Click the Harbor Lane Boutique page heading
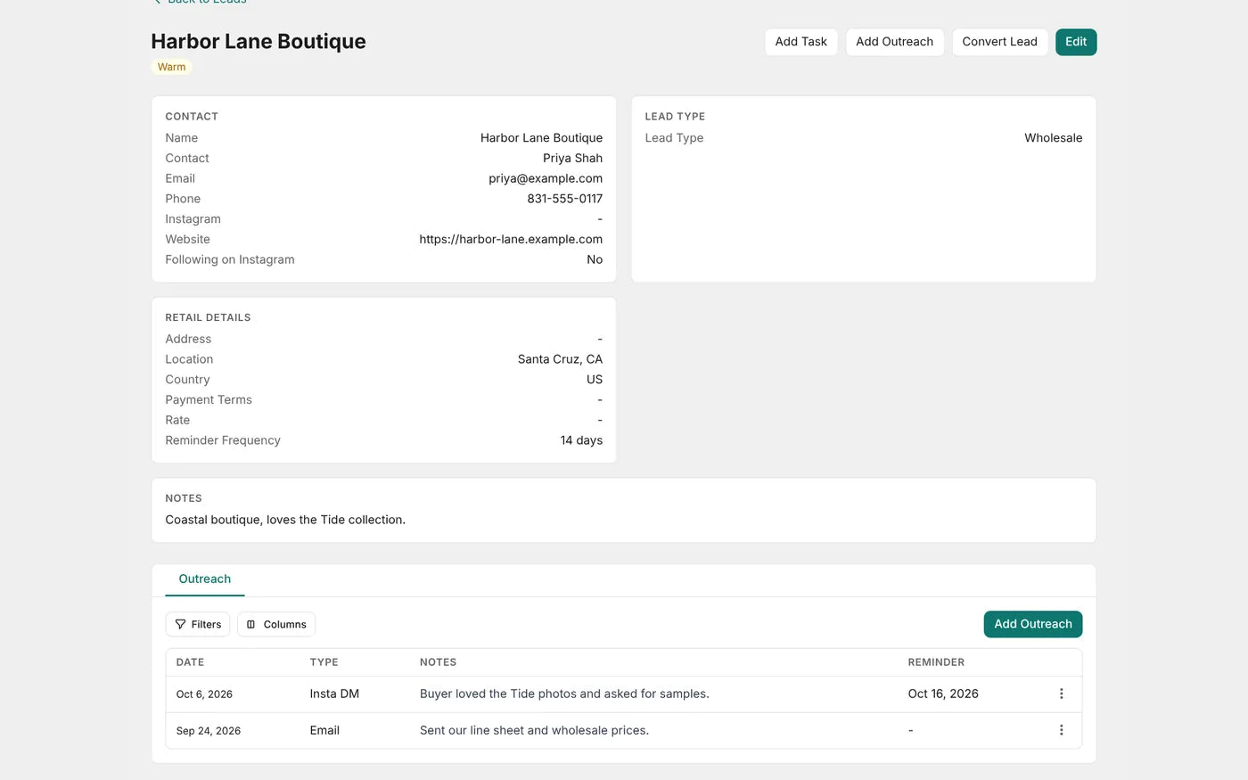Viewport: 1248px width, 780px height. coord(259,41)
